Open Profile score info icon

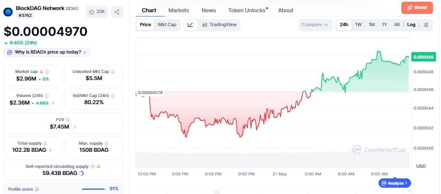click(37, 189)
